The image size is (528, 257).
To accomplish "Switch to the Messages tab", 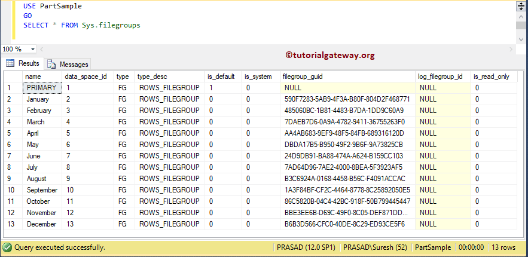I will [x=68, y=64].
